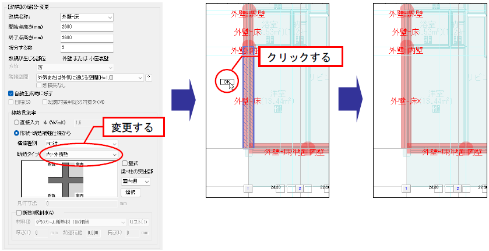This screenshot has width=489, height=251.
Task: Open the 熱橋名称 dropdown
Action: click(86, 18)
